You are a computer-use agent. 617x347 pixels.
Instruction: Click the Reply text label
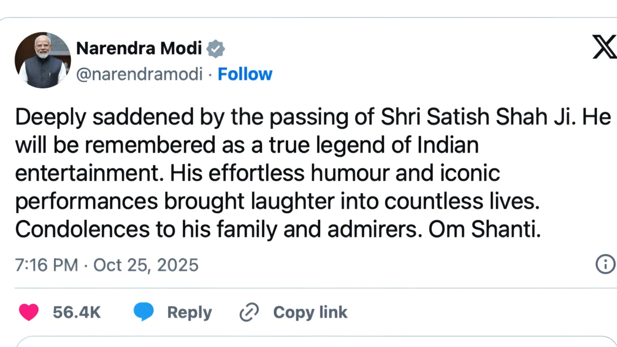[189, 312]
